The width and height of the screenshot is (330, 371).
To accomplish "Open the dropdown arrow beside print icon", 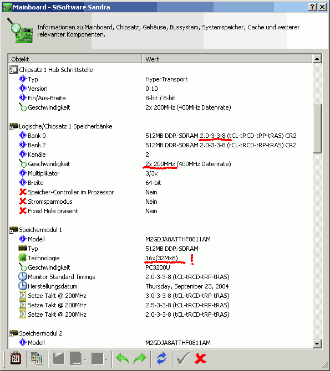I will tap(85, 360).
